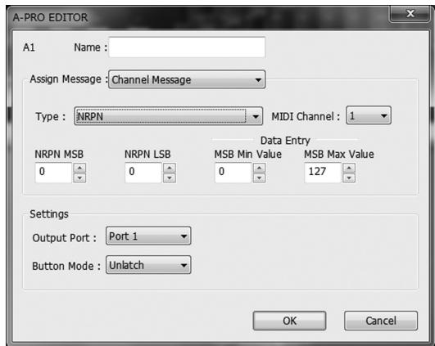Decrease the MSB Max Value
Image resolution: width=435 pixels, height=346 pixels.
coord(349,177)
